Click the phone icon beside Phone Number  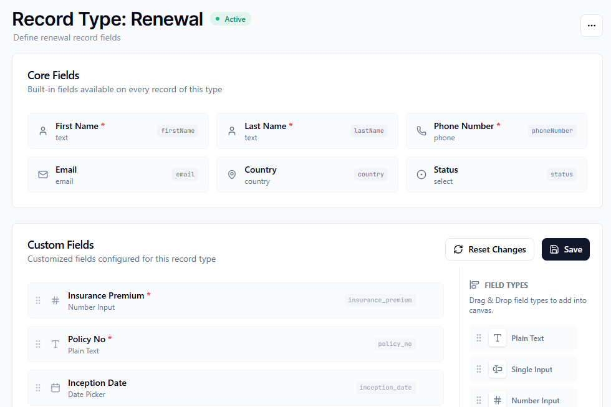point(421,131)
